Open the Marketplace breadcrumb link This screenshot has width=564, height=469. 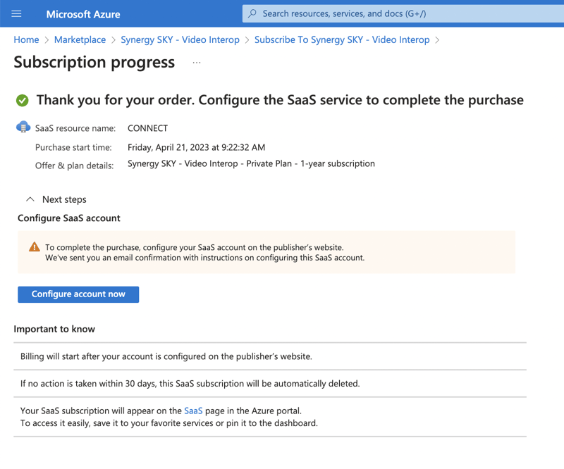(80, 39)
